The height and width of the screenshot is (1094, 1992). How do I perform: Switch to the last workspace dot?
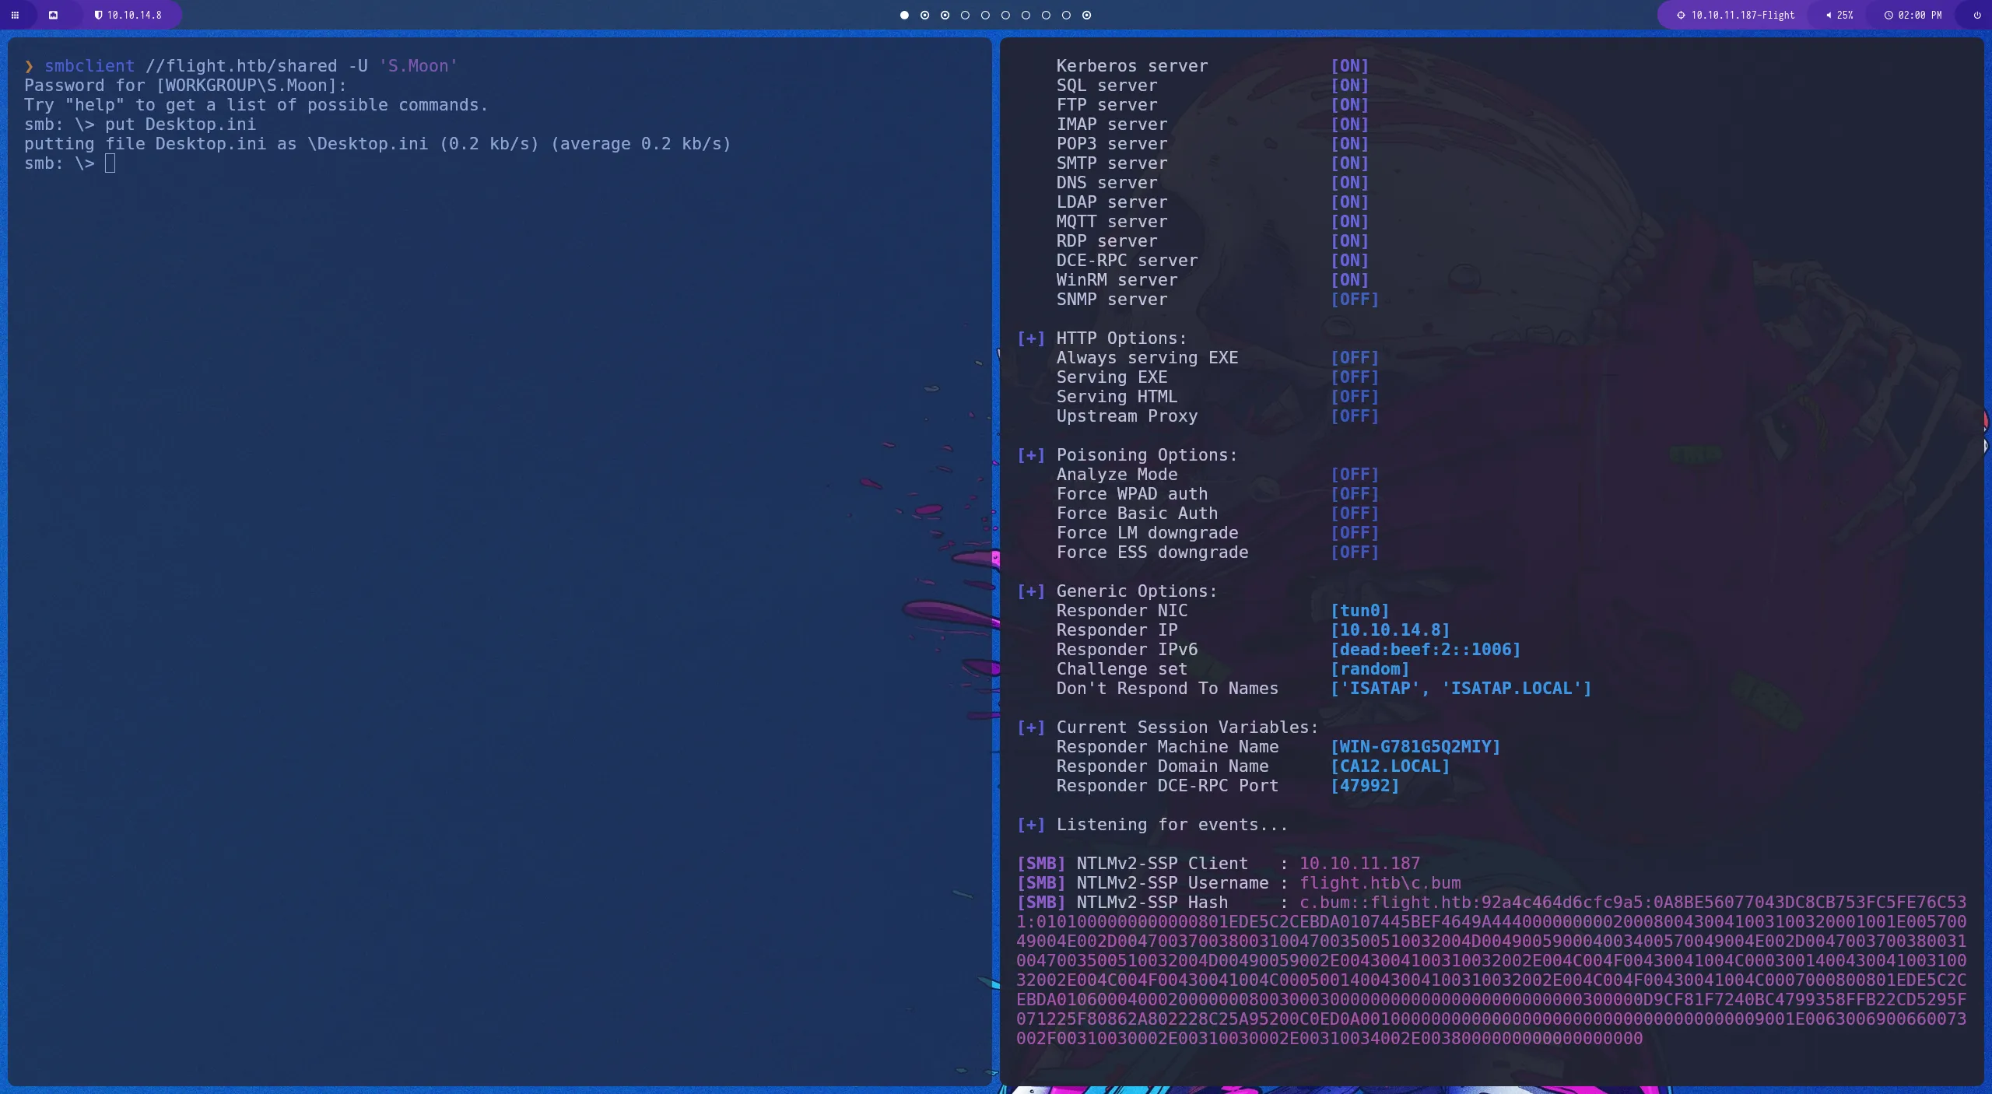click(1086, 15)
